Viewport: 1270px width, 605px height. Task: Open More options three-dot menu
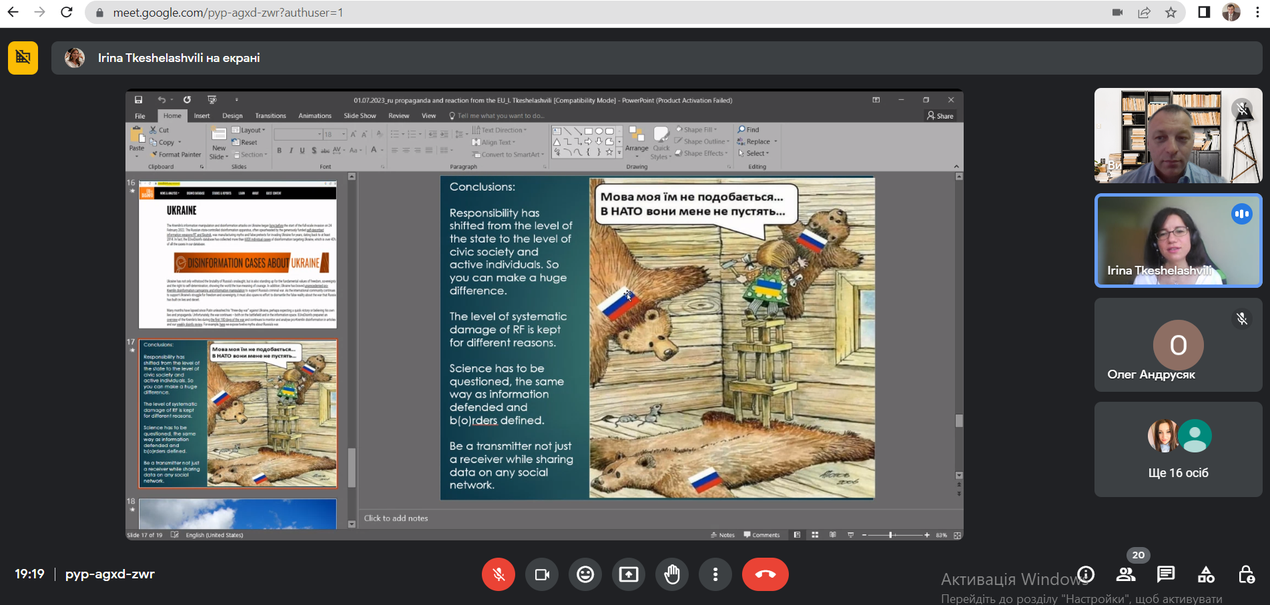click(715, 574)
